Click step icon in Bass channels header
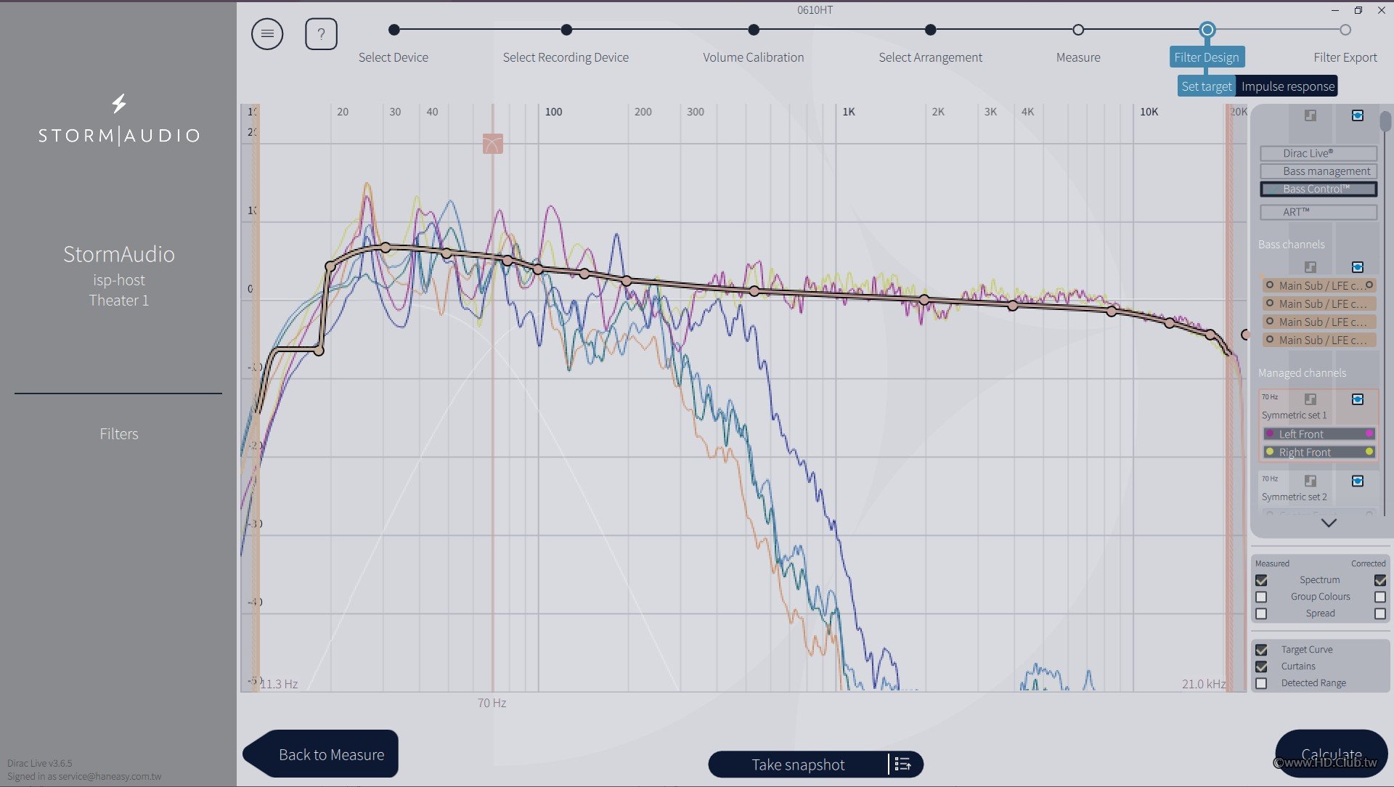The width and height of the screenshot is (1394, 787). tap(1310, 267)
